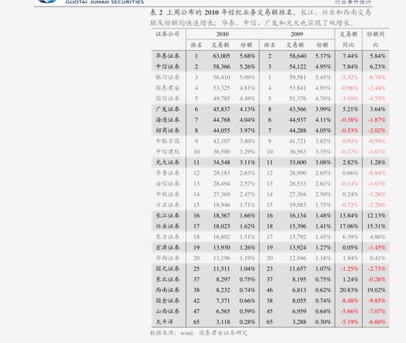The height and width of the screenshot is (343, 406).
Task: Click the 西南证券 row name
Action: [x=168, y=290]
